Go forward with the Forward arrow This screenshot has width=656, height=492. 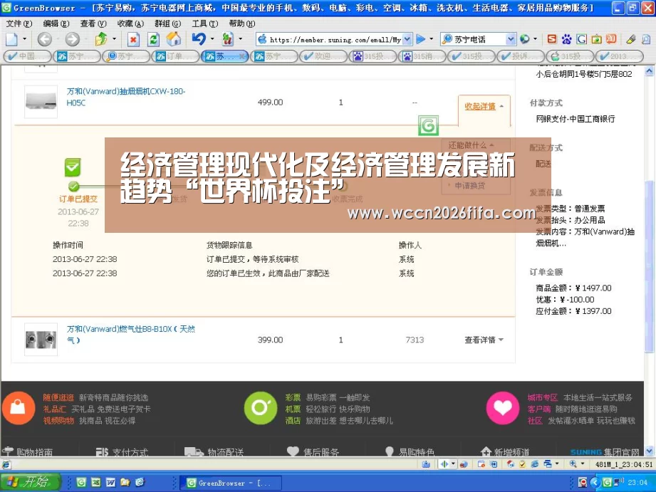72,39
